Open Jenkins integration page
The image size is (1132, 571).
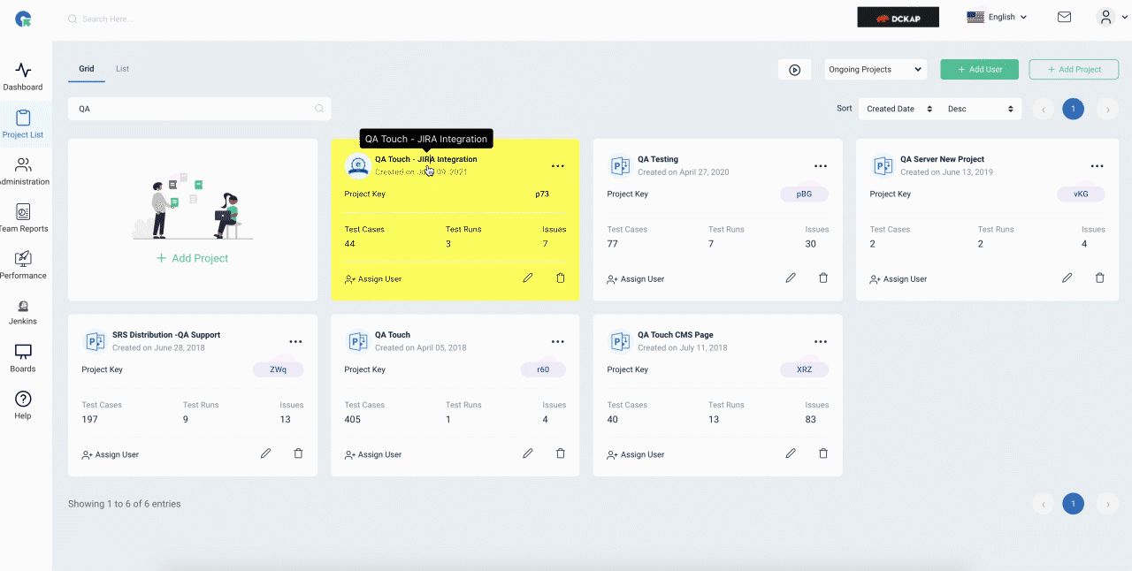[x=23, y=312]
